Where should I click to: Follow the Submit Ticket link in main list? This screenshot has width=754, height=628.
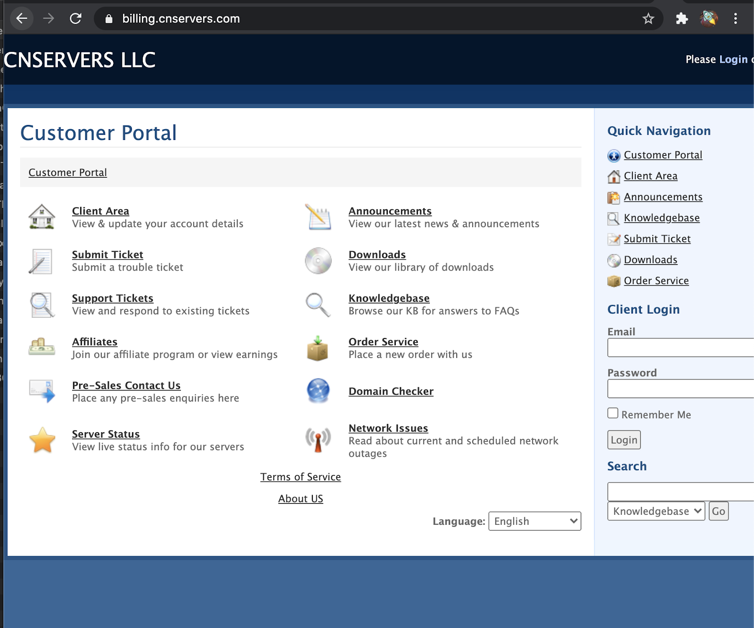click(x=107, y=255)
